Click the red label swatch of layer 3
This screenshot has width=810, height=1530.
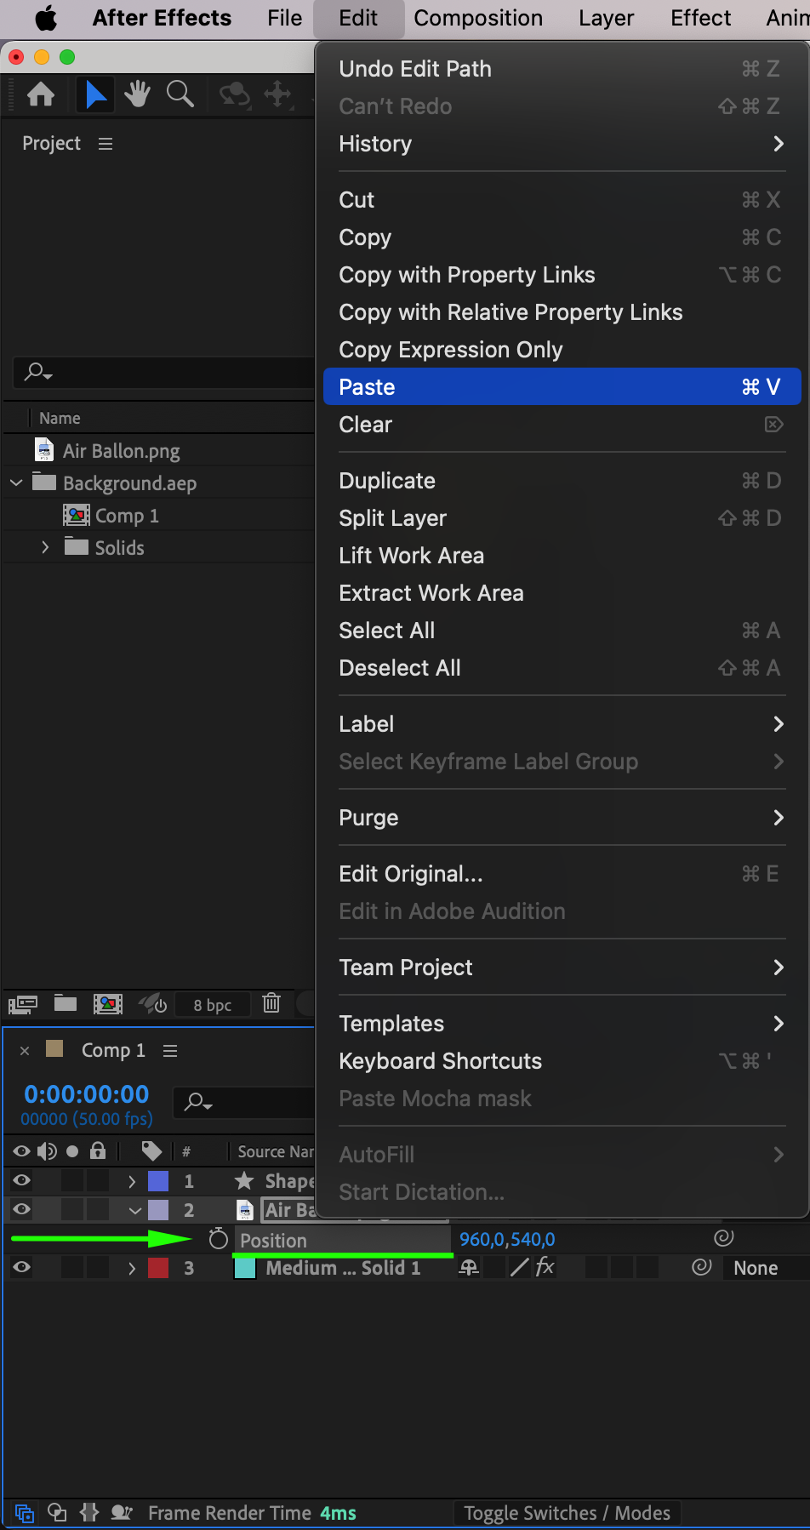158,1267
